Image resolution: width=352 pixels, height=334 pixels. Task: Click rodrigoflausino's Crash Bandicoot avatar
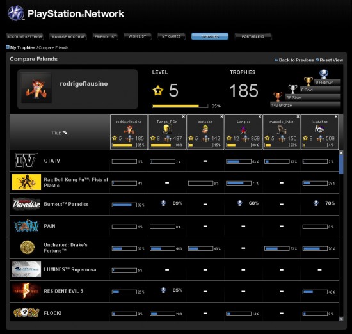[36, 88]
